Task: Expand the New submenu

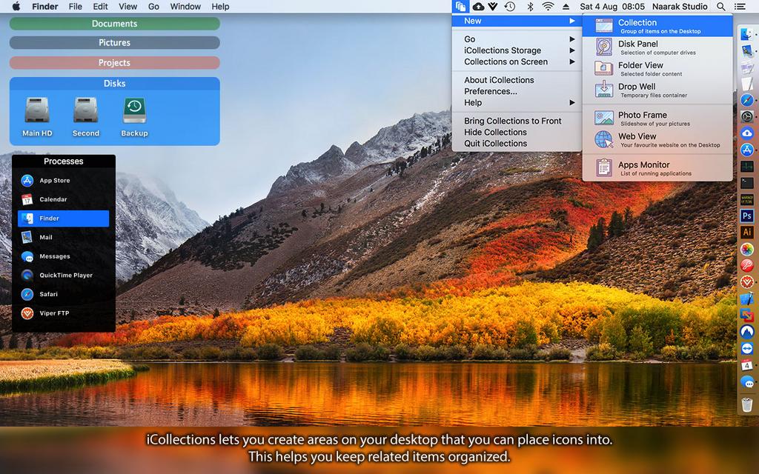Action: click(517, 21)
